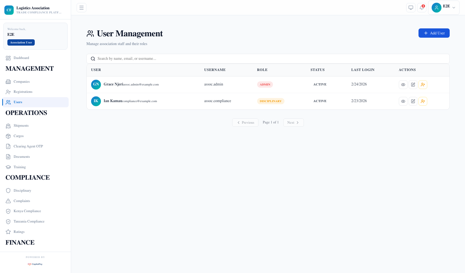View Ian Kamau's details with eye icon

click(x=403, y=101)
